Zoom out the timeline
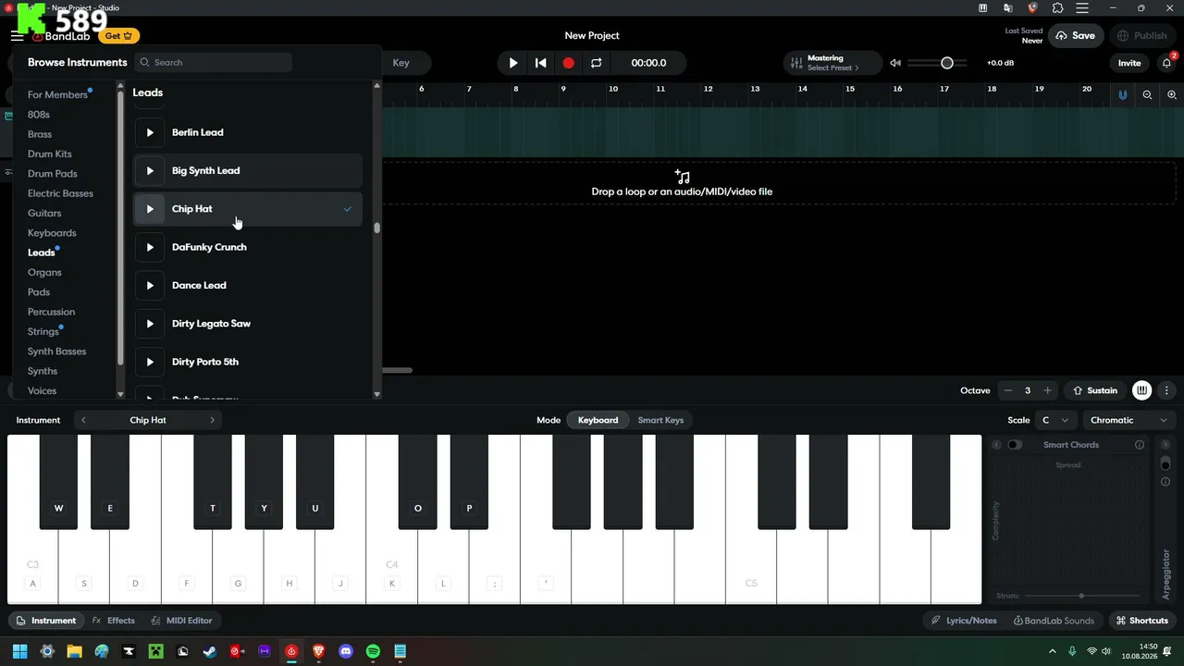This screenshot has width=1184, height=666. [x=1148, y=95]
